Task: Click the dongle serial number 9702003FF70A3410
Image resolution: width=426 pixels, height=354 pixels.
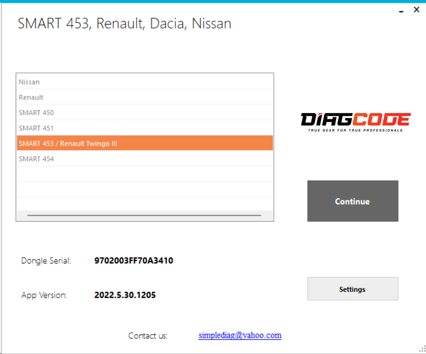Action: pos(133,260)
